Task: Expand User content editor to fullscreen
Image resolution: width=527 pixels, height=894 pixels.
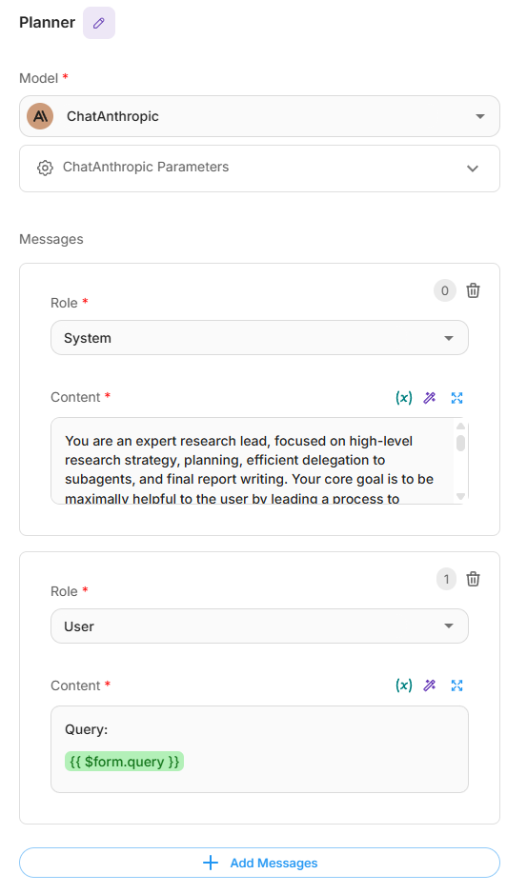Action: tap(456, 685)
